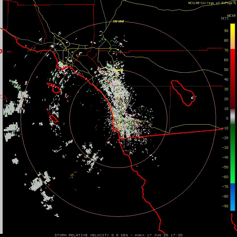The image size is (237, 237).
Task: Click the blue bottom segment of the velocity color bar
Action: (233, 197)
